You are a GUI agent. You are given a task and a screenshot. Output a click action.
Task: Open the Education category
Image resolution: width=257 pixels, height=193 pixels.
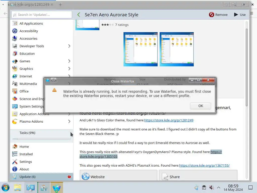click(x=42, y=54)
